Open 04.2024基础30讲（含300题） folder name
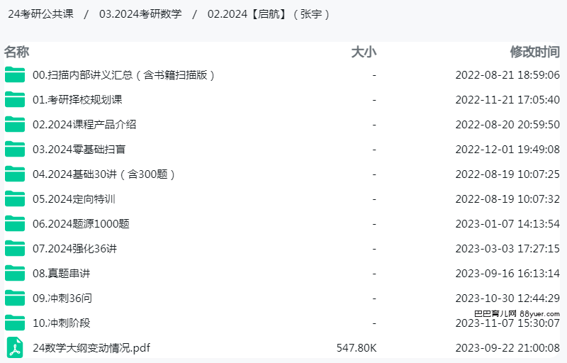The width and height of the screenshot is (567, 363). coord(104,174)
